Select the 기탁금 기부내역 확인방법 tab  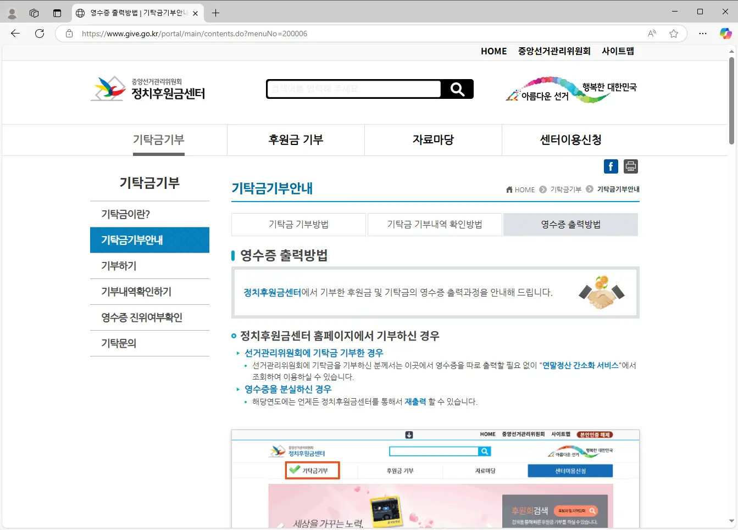435,224
